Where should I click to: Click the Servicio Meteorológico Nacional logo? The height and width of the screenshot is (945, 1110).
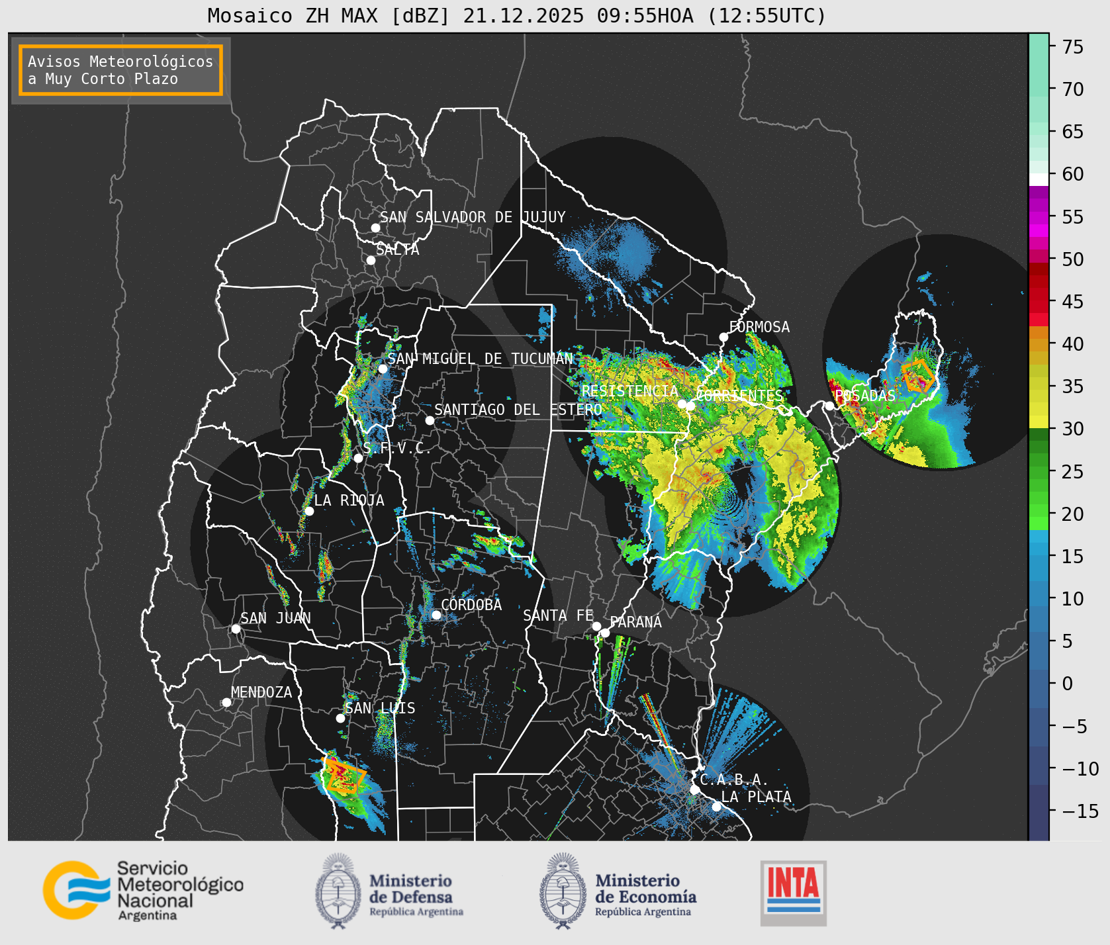[x=143, y=890]
